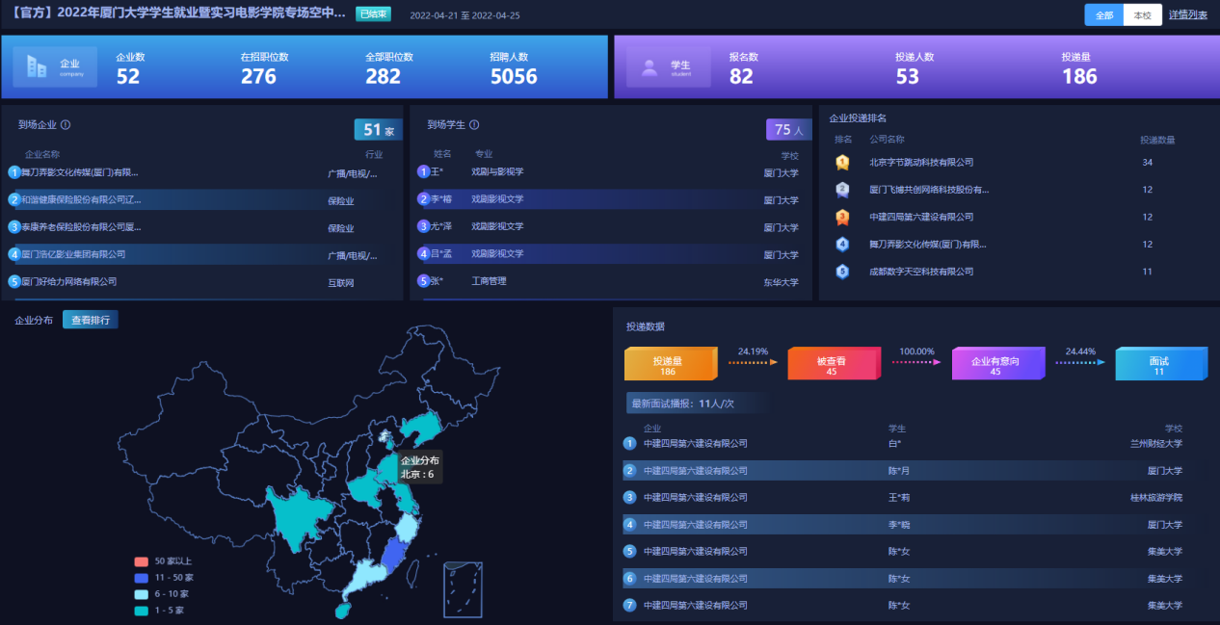
Task: Switch the view to 全部
Action: click(1103, 14)
